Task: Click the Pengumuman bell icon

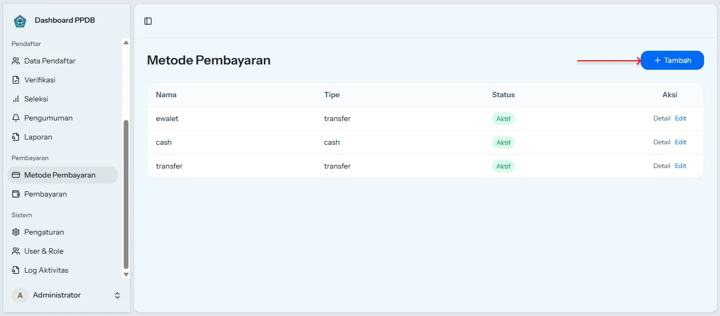Action: point(16,118)
